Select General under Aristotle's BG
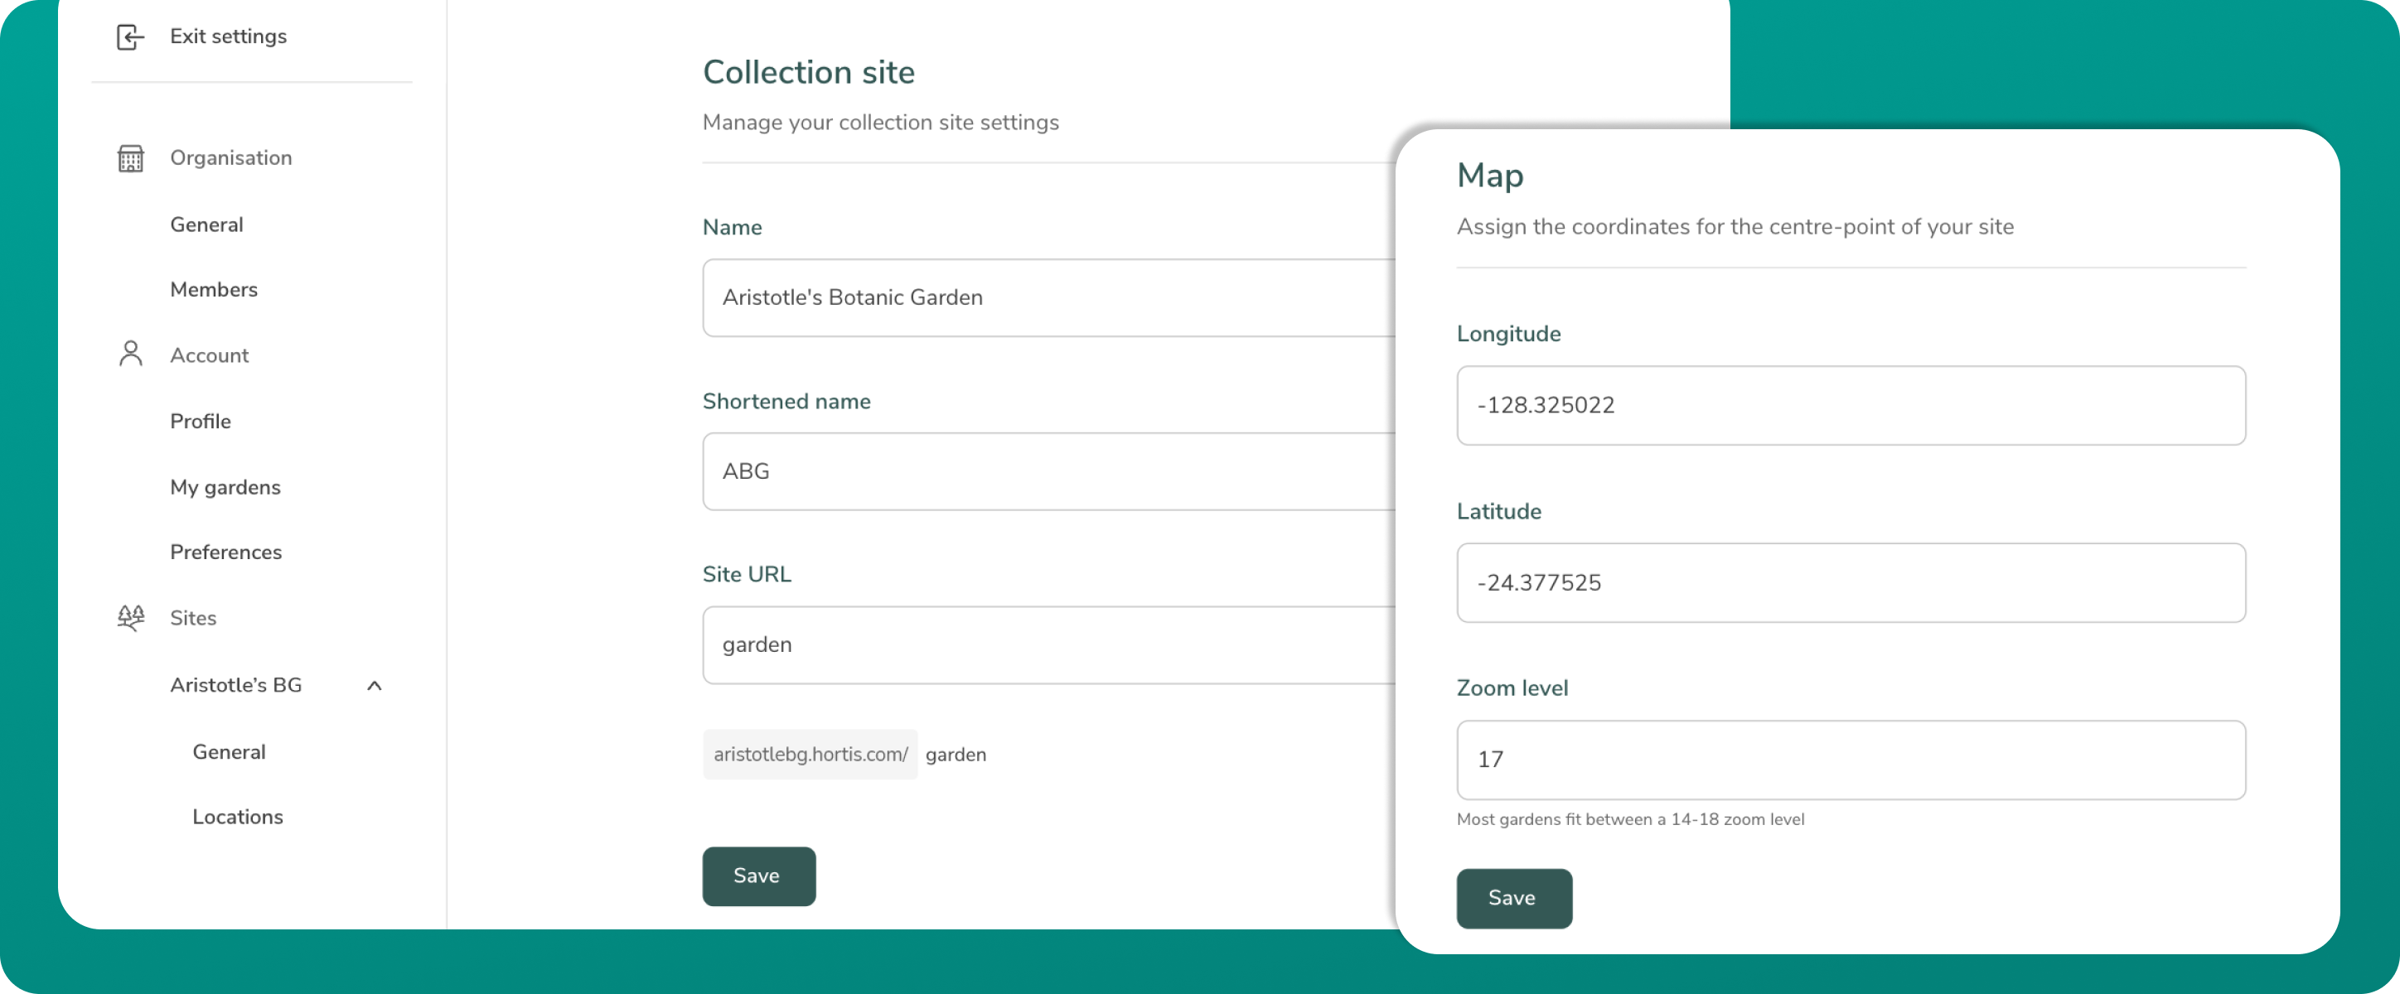 pyautogui.click(x=228, y=752)
